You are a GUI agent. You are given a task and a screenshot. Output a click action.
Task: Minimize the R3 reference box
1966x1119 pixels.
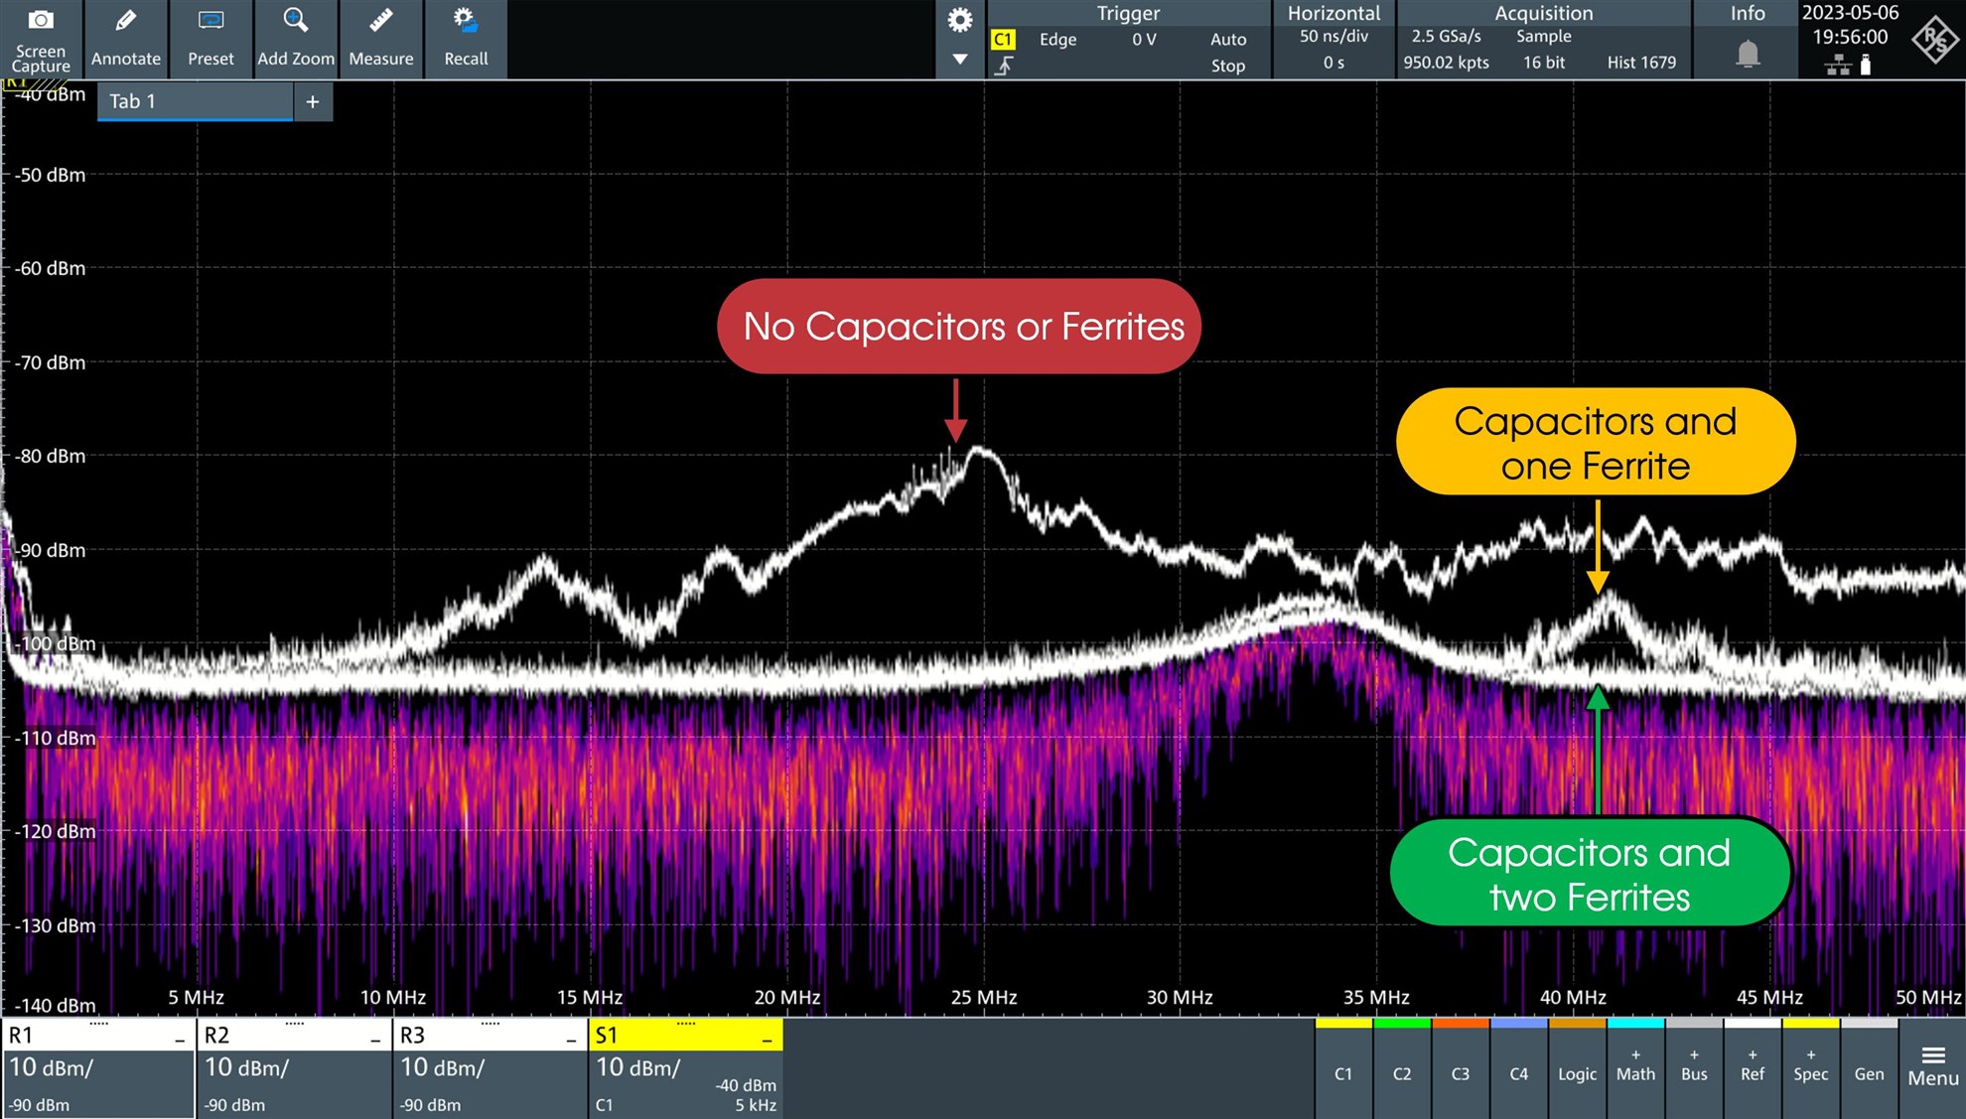[571, 1039]
